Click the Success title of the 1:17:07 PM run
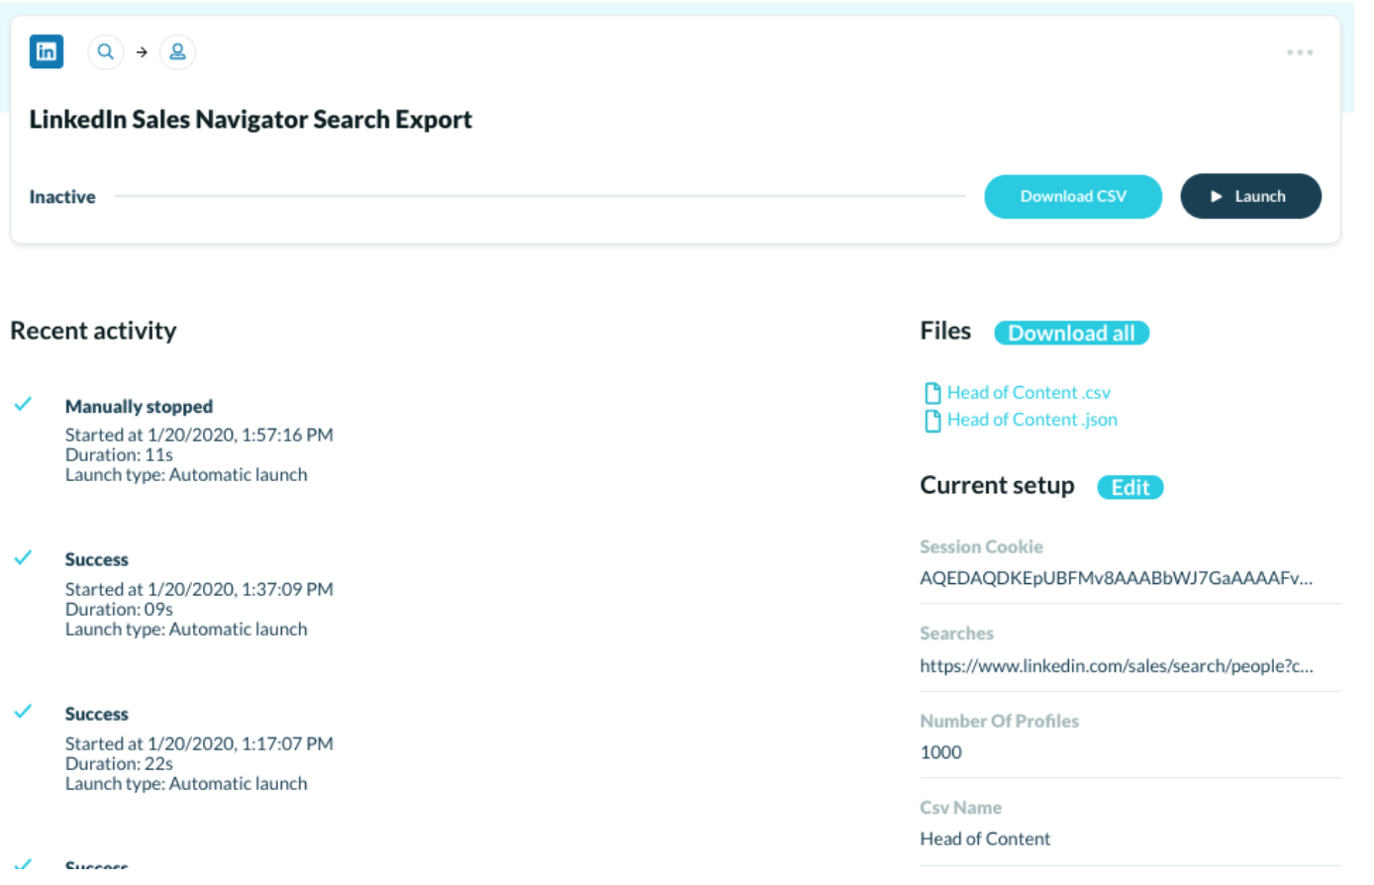 pos(97,714)
